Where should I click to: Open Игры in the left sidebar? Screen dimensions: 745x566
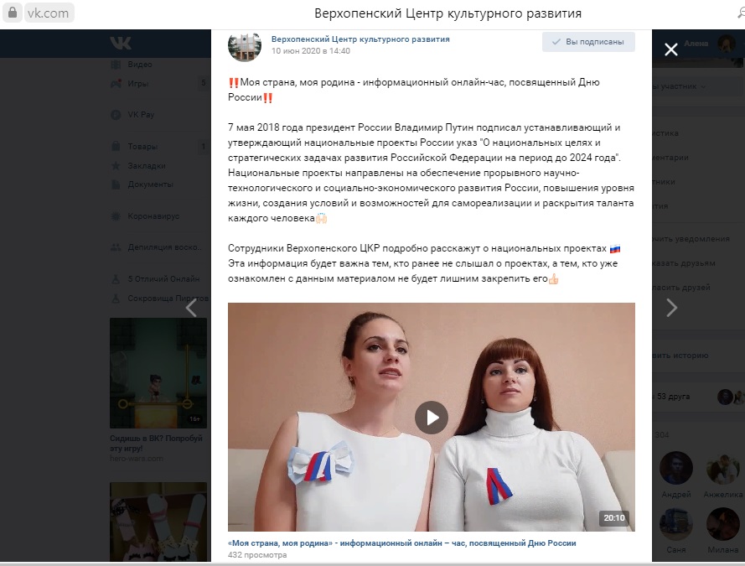point(137,83)
